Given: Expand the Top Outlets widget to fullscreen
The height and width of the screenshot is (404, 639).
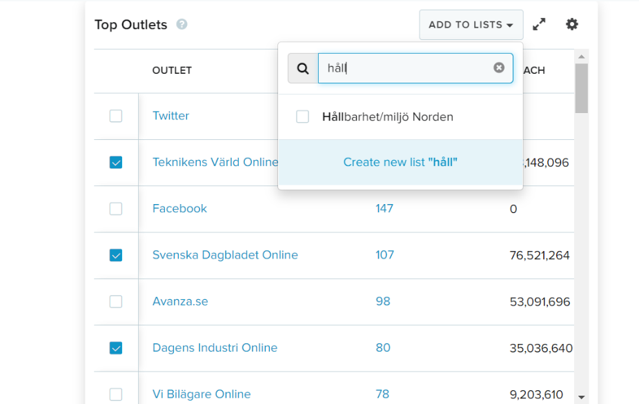Looking at the screenshot, I should pos(539,25).
